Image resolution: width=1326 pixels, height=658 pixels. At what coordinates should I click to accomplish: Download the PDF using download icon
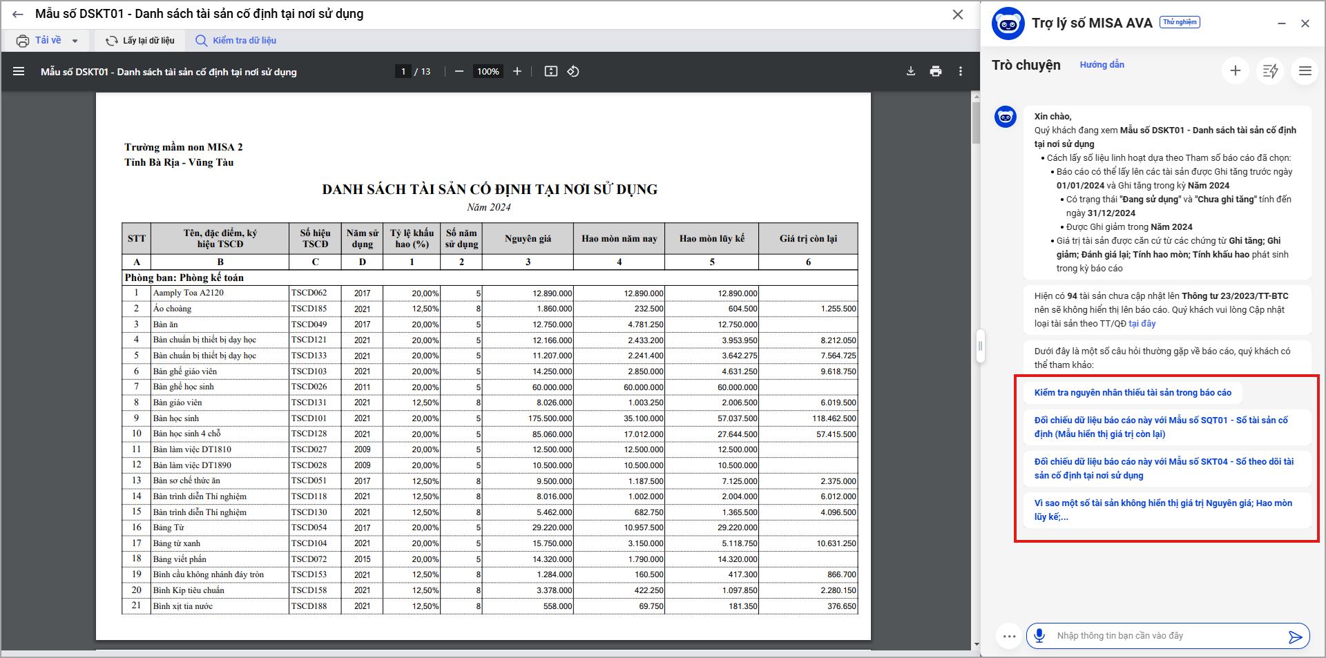pos(911,72)
